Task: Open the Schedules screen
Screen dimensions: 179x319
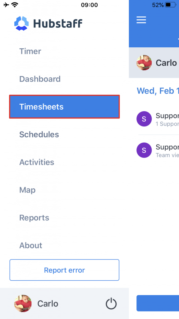Action: coord(39,135)
